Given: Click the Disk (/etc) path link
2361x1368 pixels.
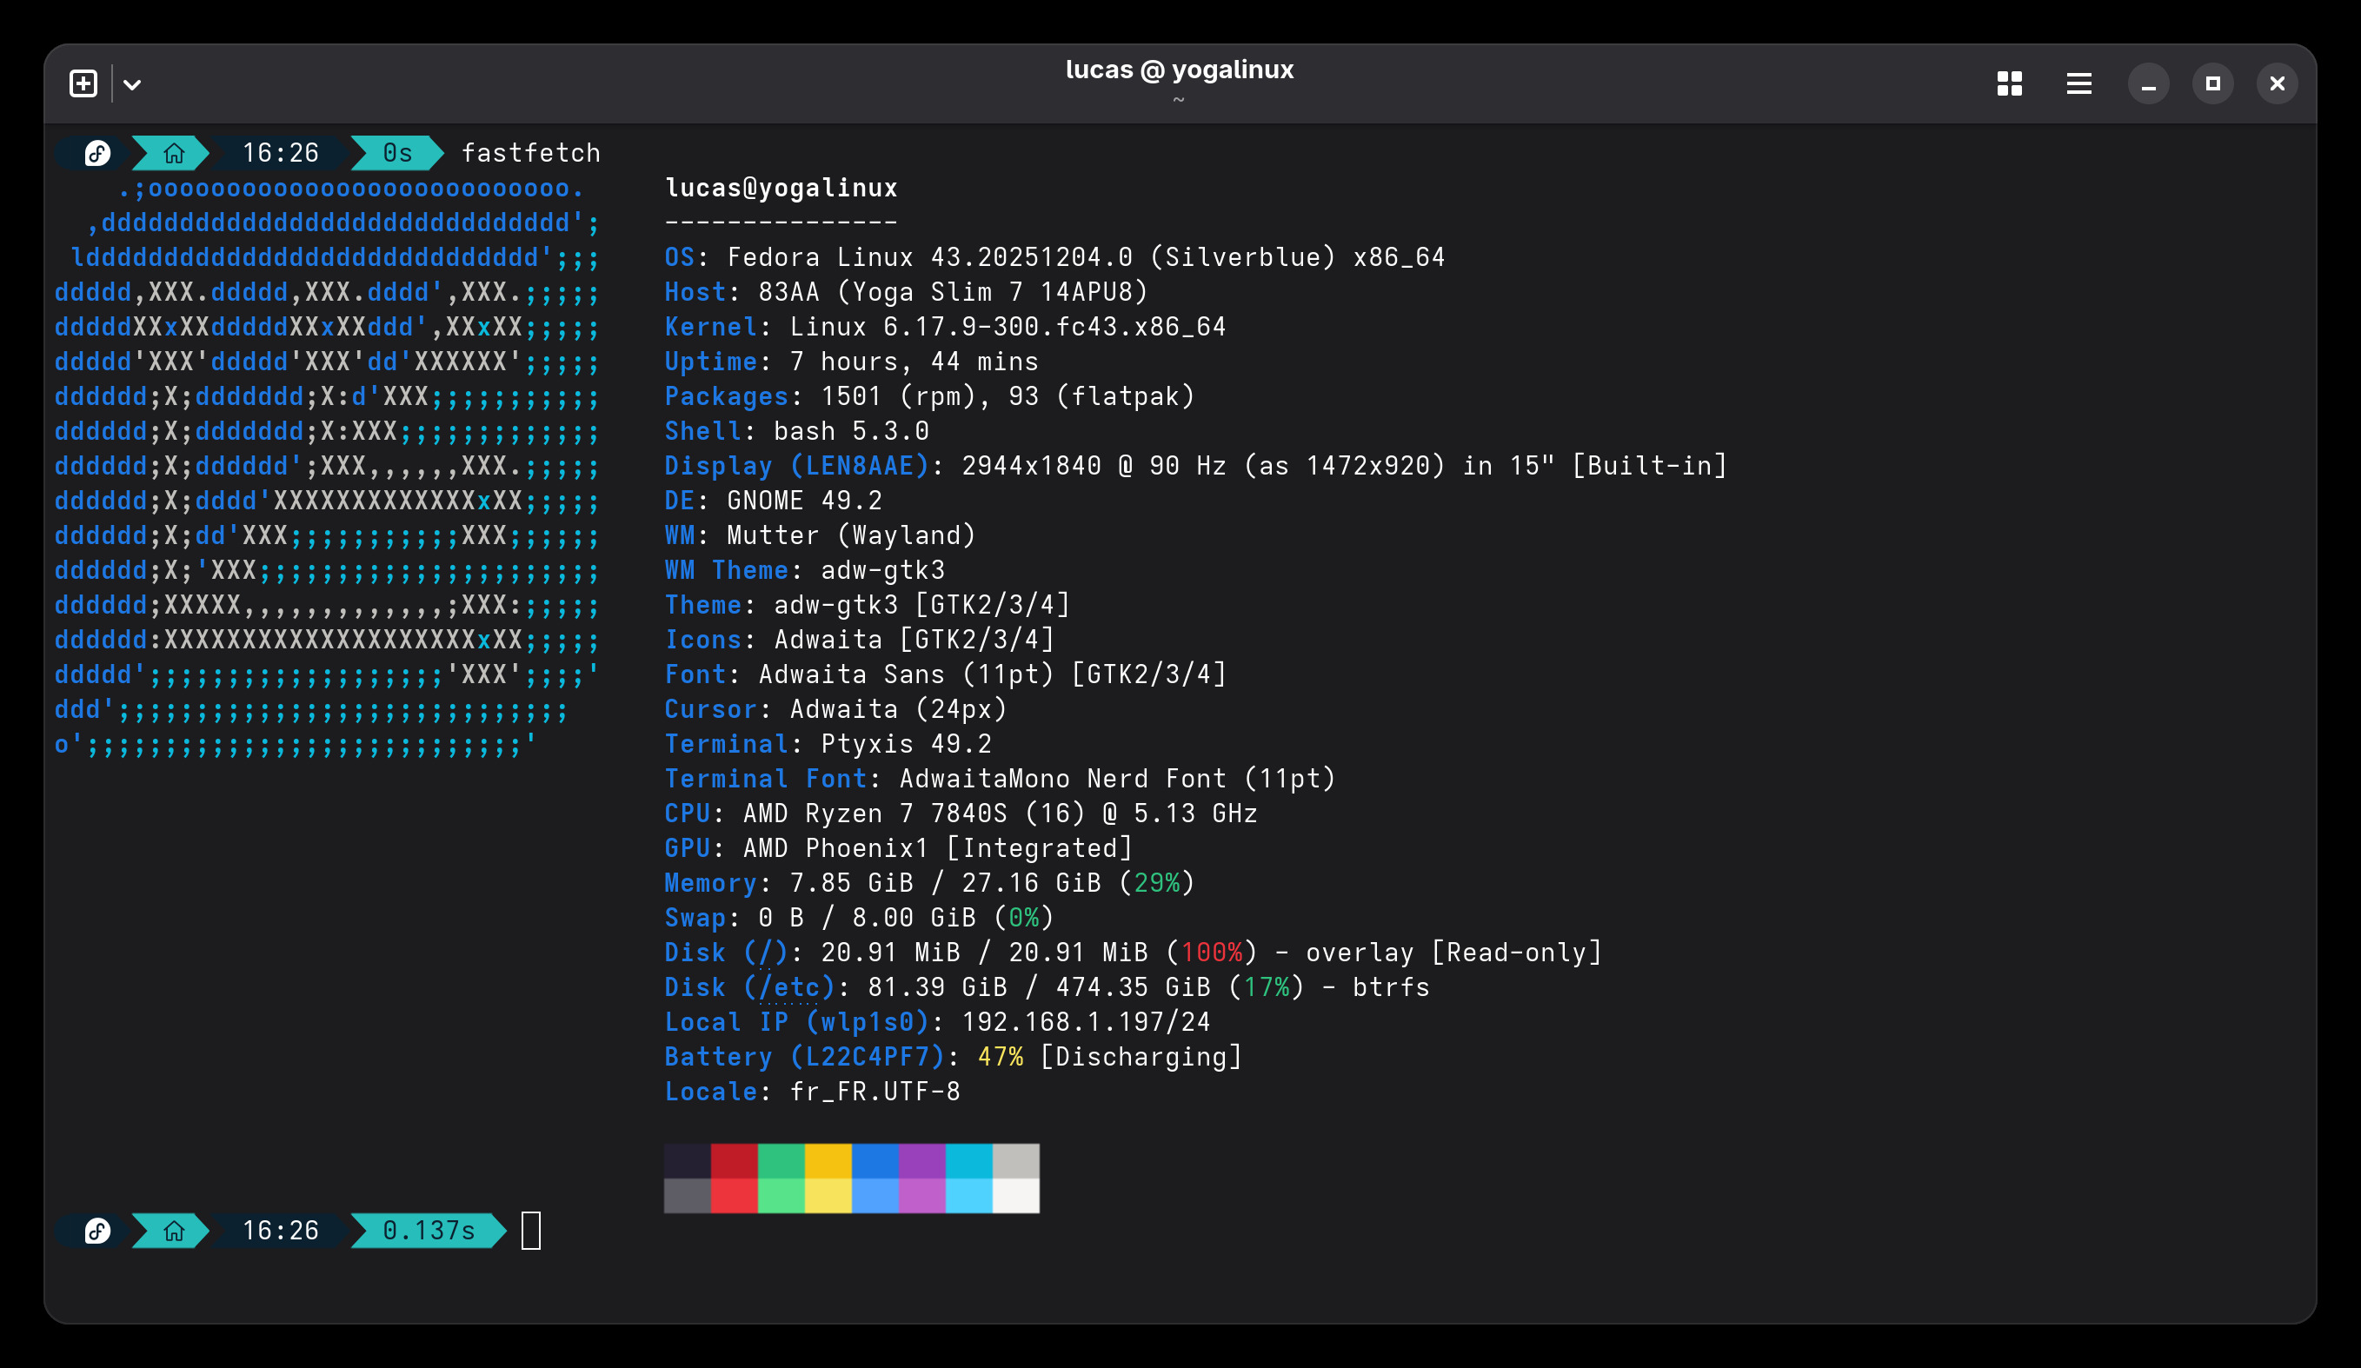Looking at the screenshot, I should point(788,986).
